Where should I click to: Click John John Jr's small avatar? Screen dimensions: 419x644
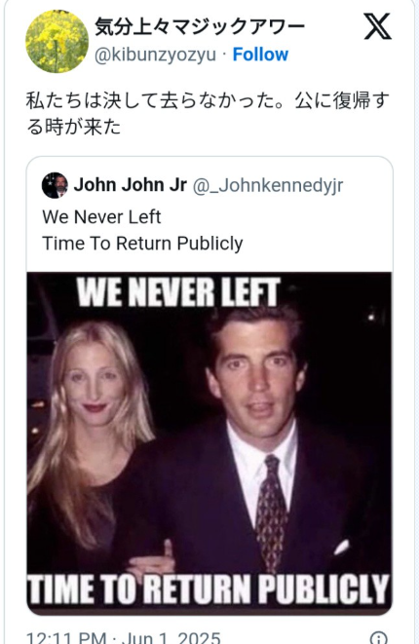pos(55,185)
